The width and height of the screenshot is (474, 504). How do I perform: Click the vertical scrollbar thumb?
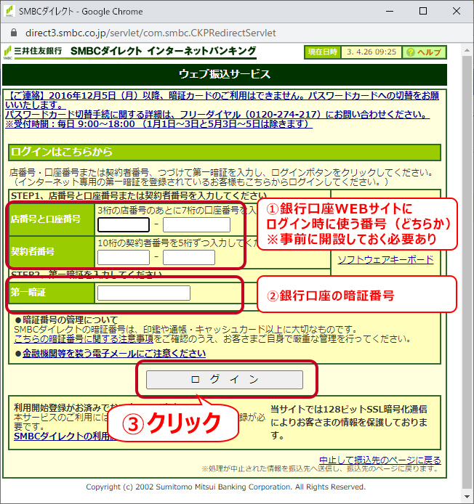pos(467,273)
